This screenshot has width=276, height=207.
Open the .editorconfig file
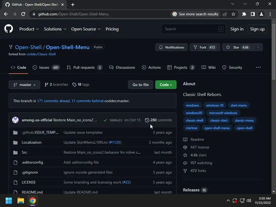coord(32,162)
